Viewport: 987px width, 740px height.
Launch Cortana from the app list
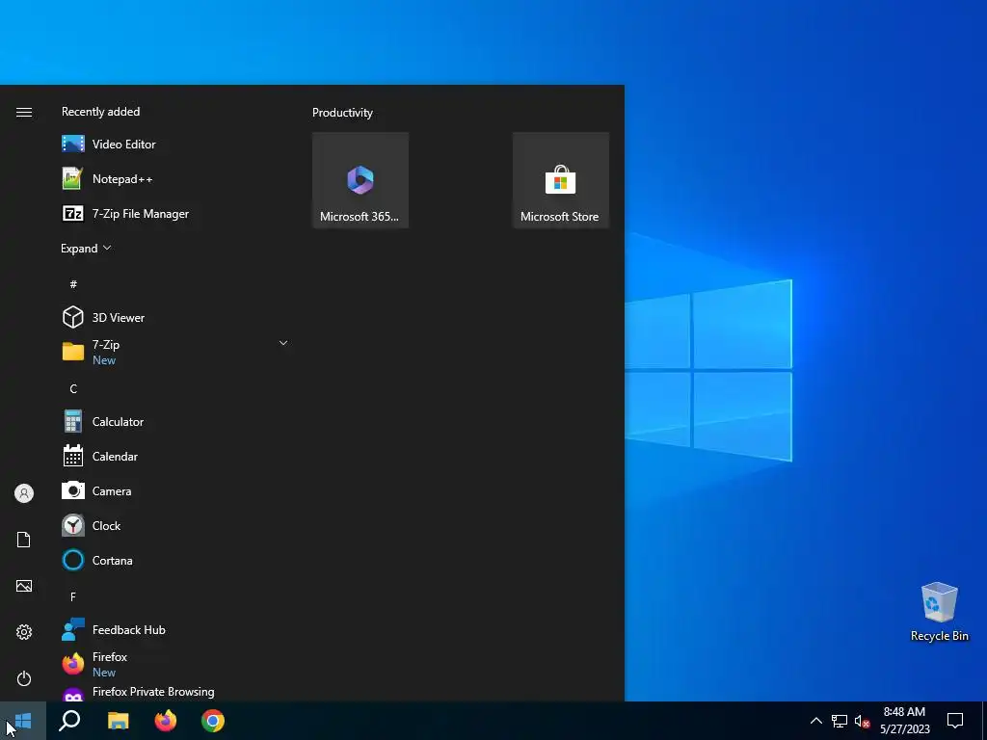pyautogui.click(x=176, y=560)
